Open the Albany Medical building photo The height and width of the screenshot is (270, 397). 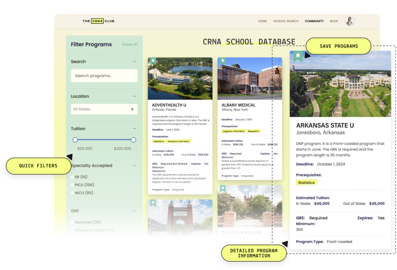[x=250, y=79]
